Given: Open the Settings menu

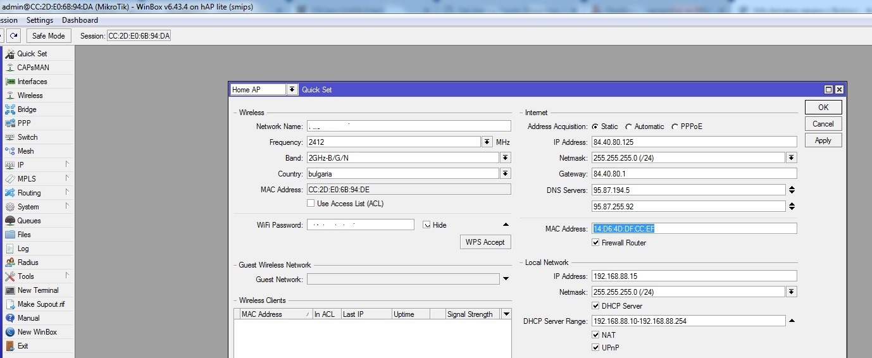Looking at the screenshot, I should [x=40, y=20].
